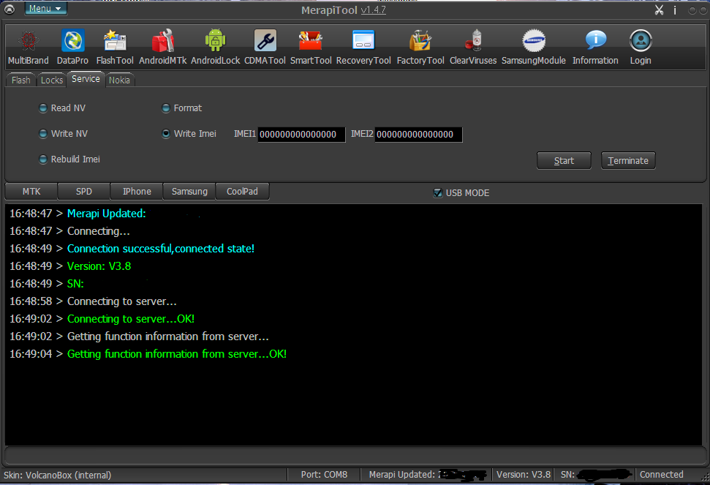Screen dimensions: 710x485
Task: Open the AndroidMTk toolbox icon
Action: [162, 41]
